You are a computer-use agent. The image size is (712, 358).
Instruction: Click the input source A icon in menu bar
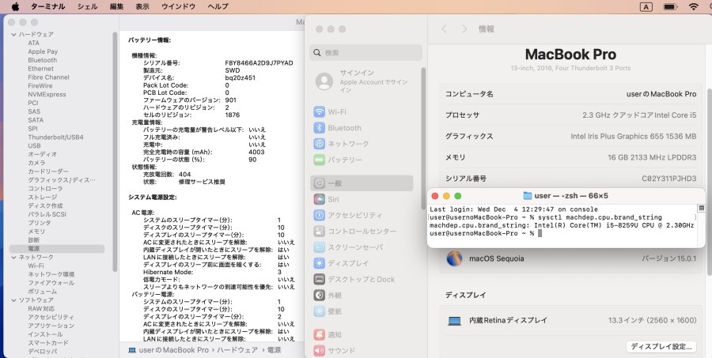tap(646, 6)
